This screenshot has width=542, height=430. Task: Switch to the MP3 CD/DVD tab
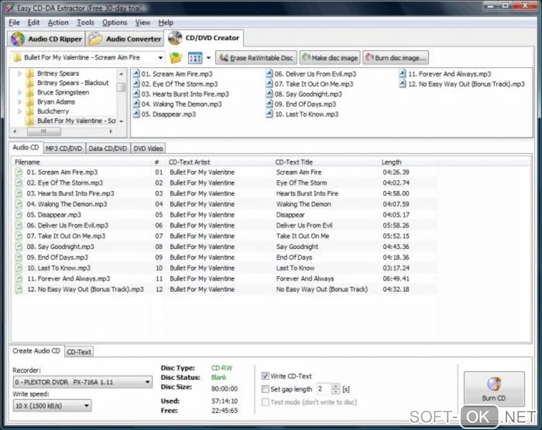(64, 149)
